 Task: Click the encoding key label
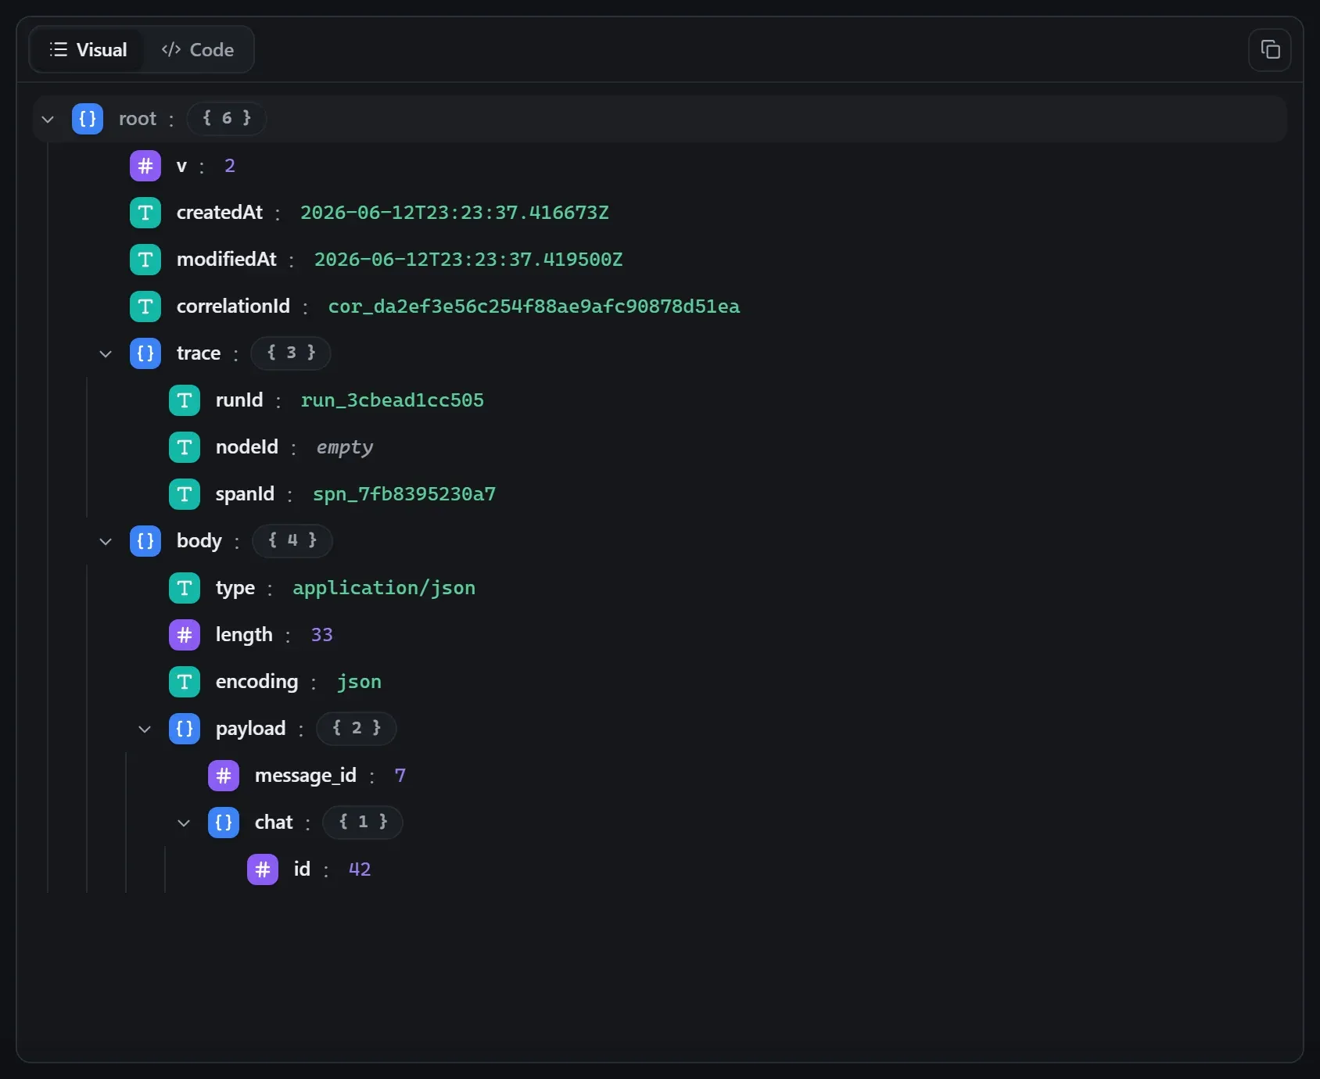coord(257,682)
